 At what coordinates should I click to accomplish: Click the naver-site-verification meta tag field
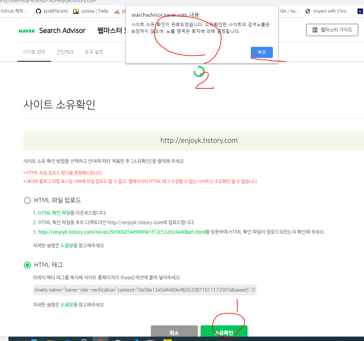click(x=145, y=290)
